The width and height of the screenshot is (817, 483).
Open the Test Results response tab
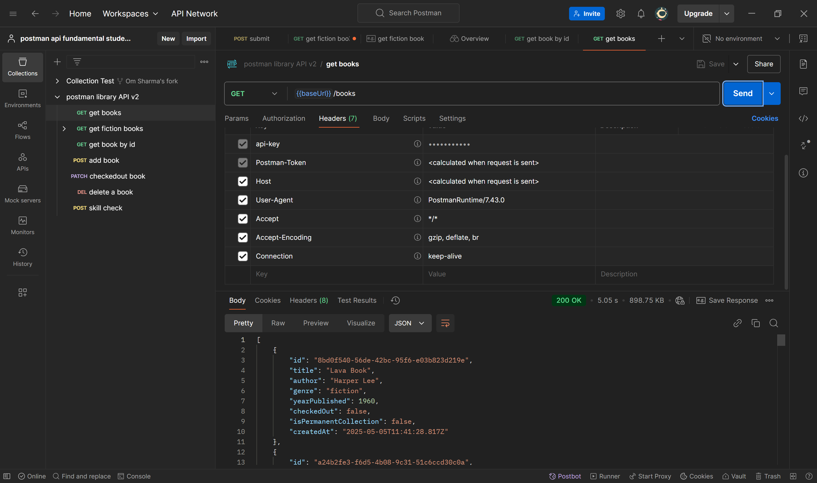click(x=357, y=300)
